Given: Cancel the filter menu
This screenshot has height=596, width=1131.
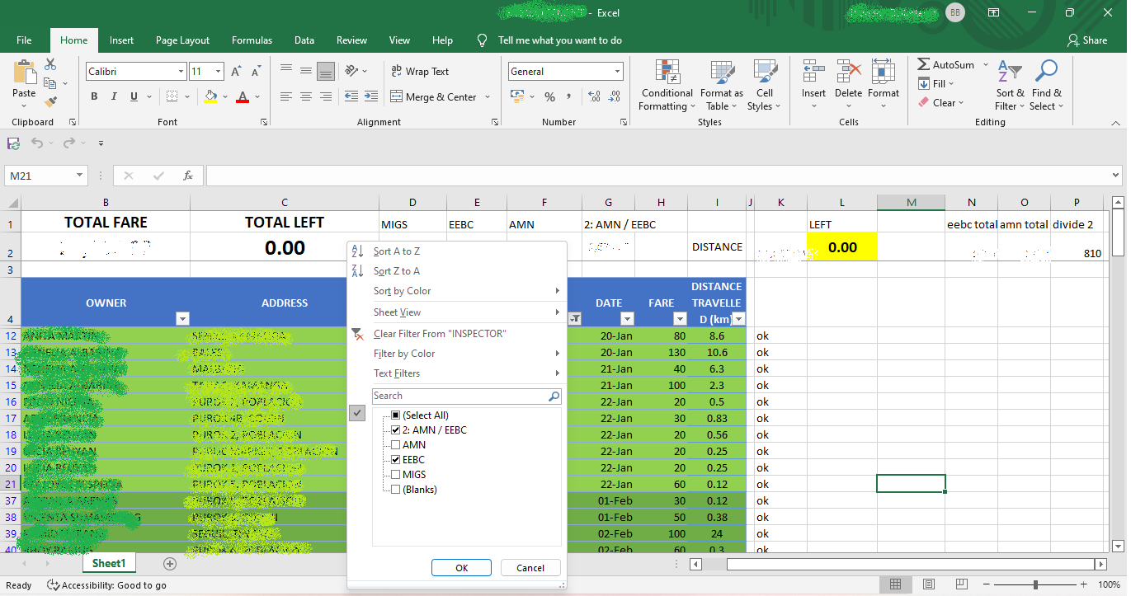Looking at the screenshot, I should (530, 568).
